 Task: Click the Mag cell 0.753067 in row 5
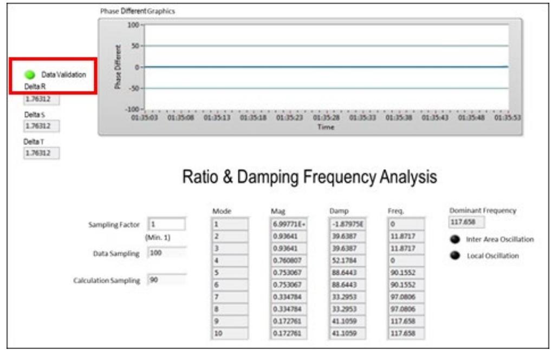point(289,273)
